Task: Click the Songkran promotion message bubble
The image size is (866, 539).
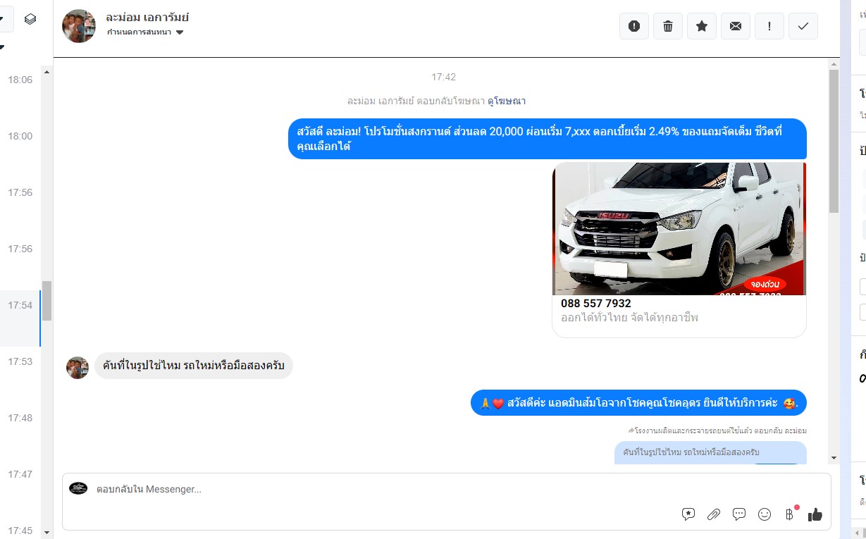Action: (x=548, y=139)
